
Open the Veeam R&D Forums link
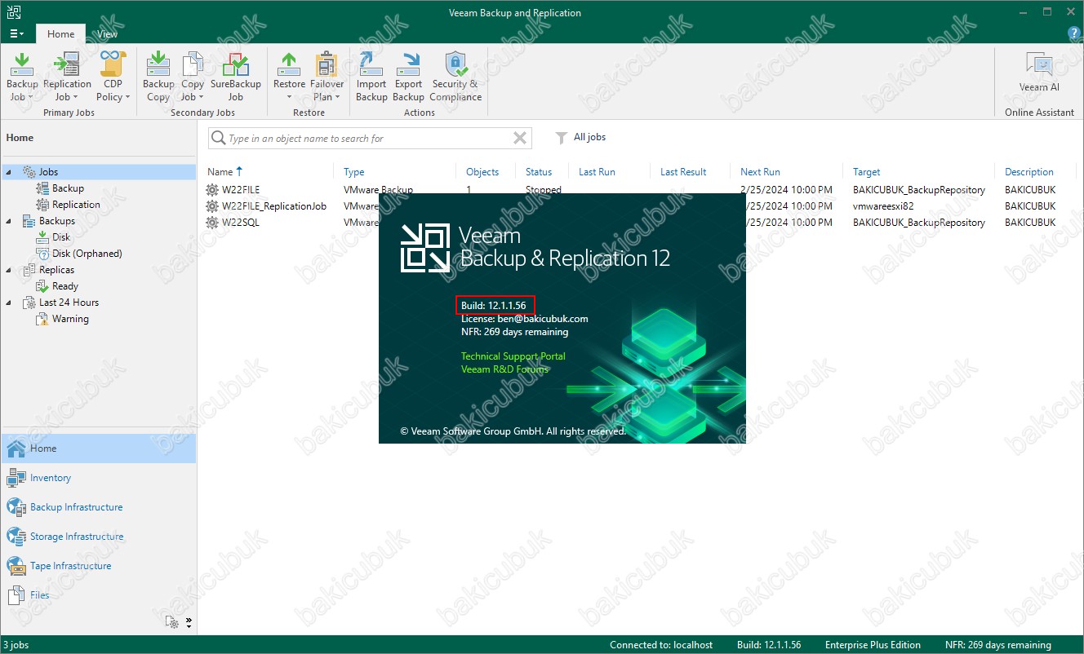pos(504,369)
